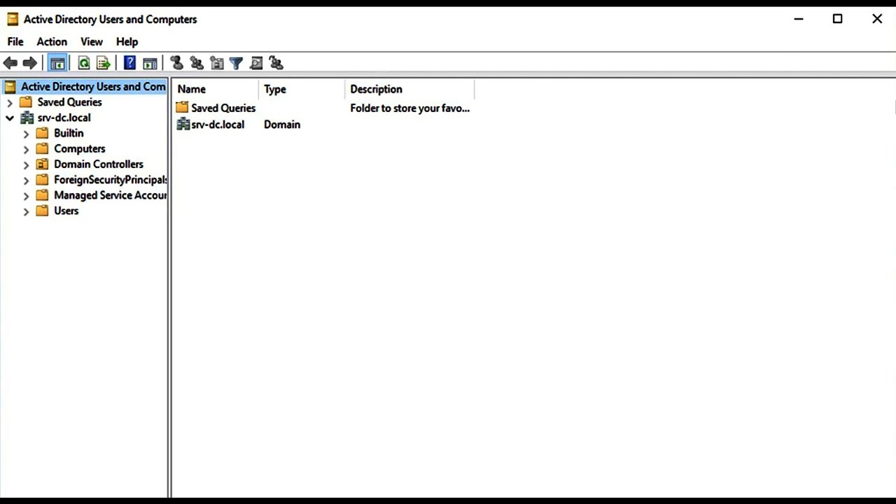Open the Help menu
This screenshot has width=896, height=504.
(x=127, y=41)
